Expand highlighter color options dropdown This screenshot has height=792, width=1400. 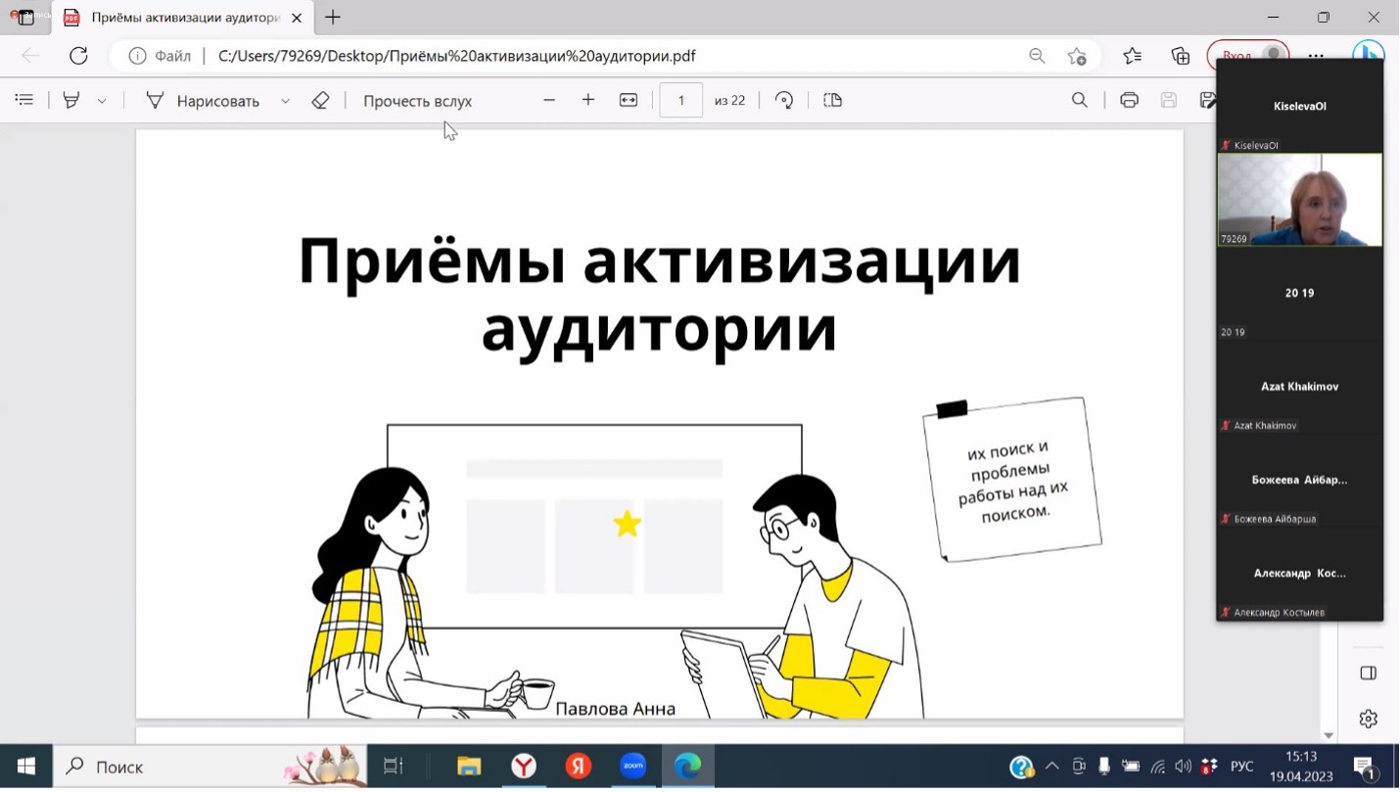click(x=102, y=101)
